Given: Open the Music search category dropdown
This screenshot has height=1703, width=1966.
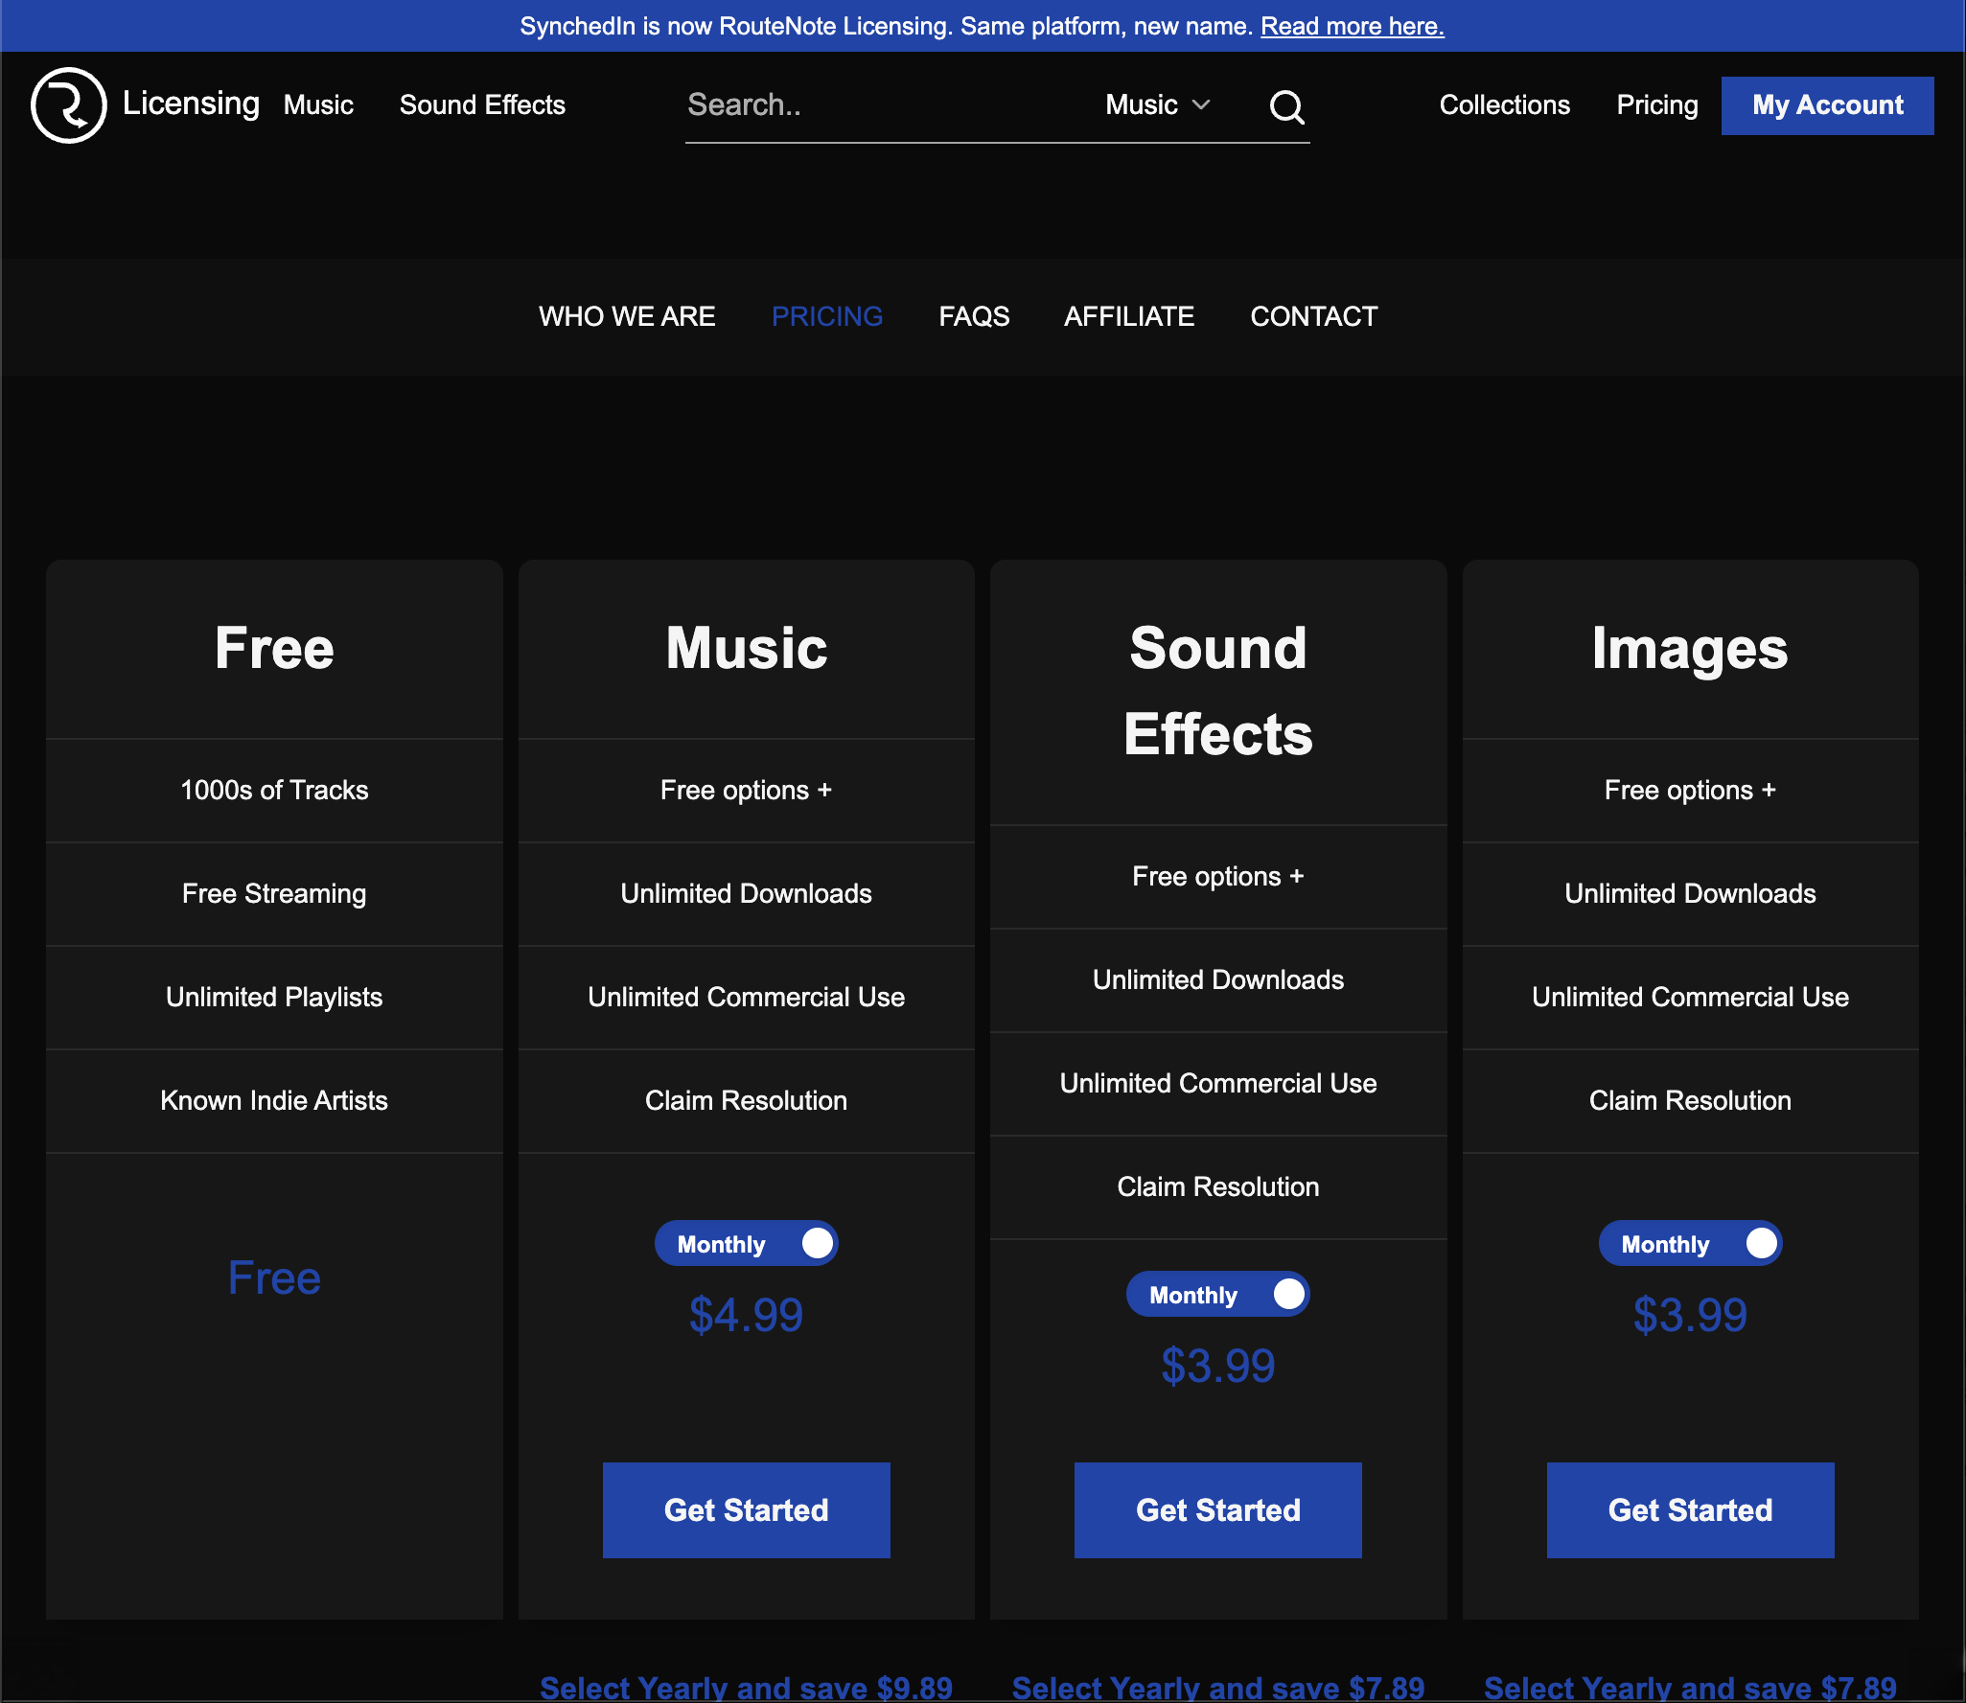Looking at the screenshot, I should [x=1157, y=104].
